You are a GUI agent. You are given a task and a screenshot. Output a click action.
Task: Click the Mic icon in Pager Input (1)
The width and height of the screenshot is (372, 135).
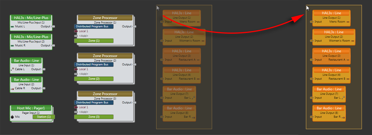coord(12,117)
